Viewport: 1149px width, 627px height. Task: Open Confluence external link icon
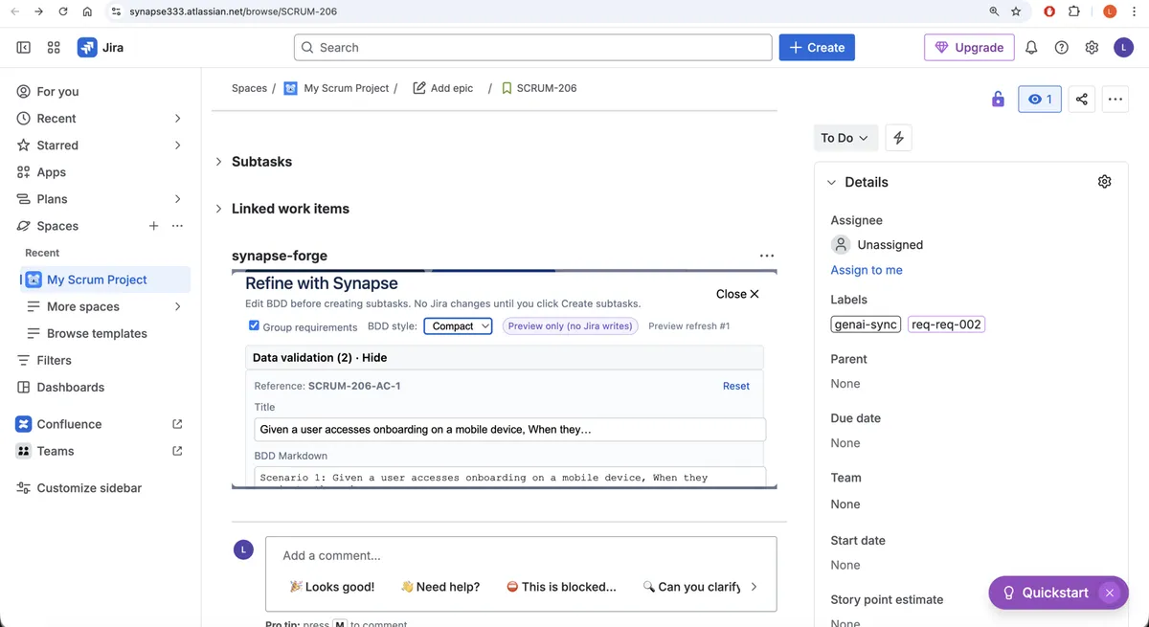[x=177, y=424]
